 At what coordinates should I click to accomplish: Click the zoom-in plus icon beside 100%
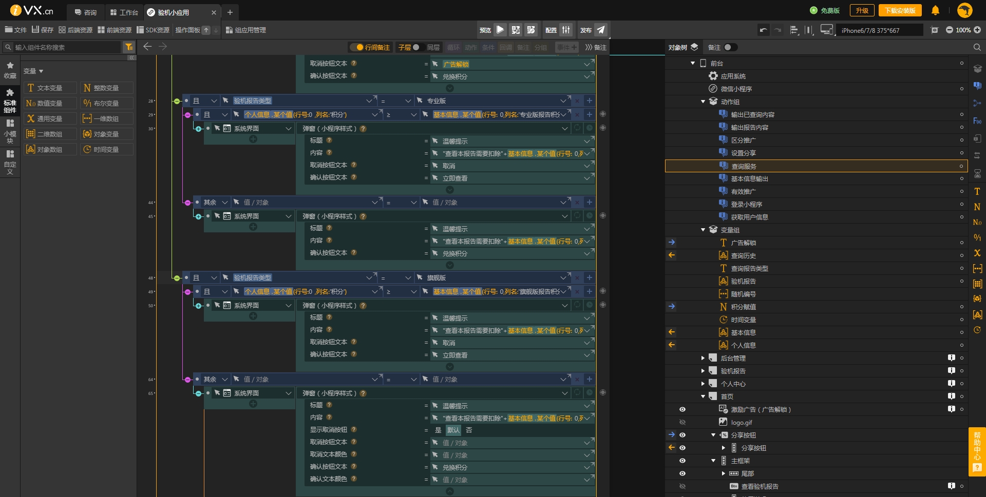click(x=977, y=30)
